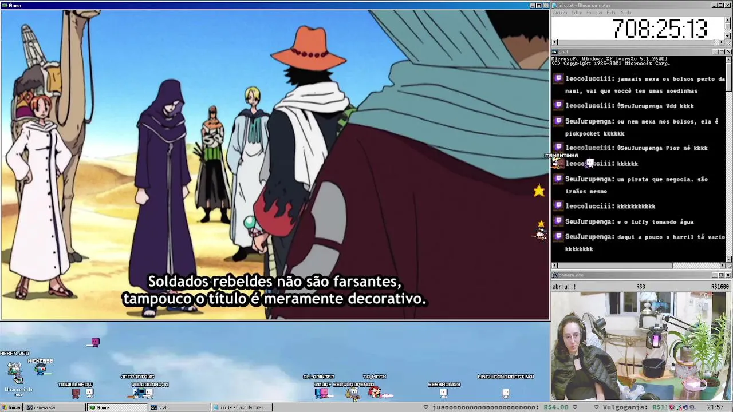733x412 pixels.
Task: Click the console icon in chat title bar
Action: click(x=554, y=52)
